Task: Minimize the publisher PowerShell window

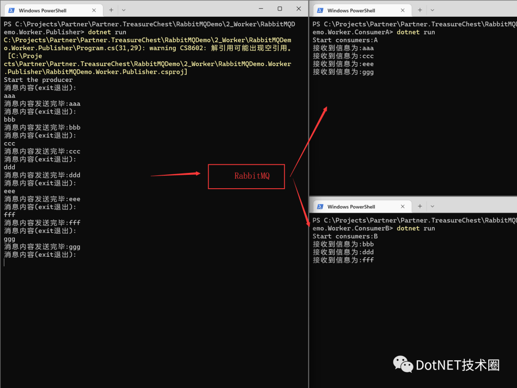Action: point(261,9)
